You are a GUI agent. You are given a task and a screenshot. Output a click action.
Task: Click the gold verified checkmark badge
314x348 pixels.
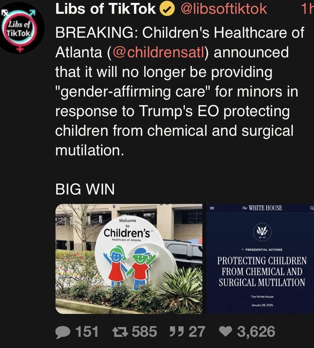point(167,9)
